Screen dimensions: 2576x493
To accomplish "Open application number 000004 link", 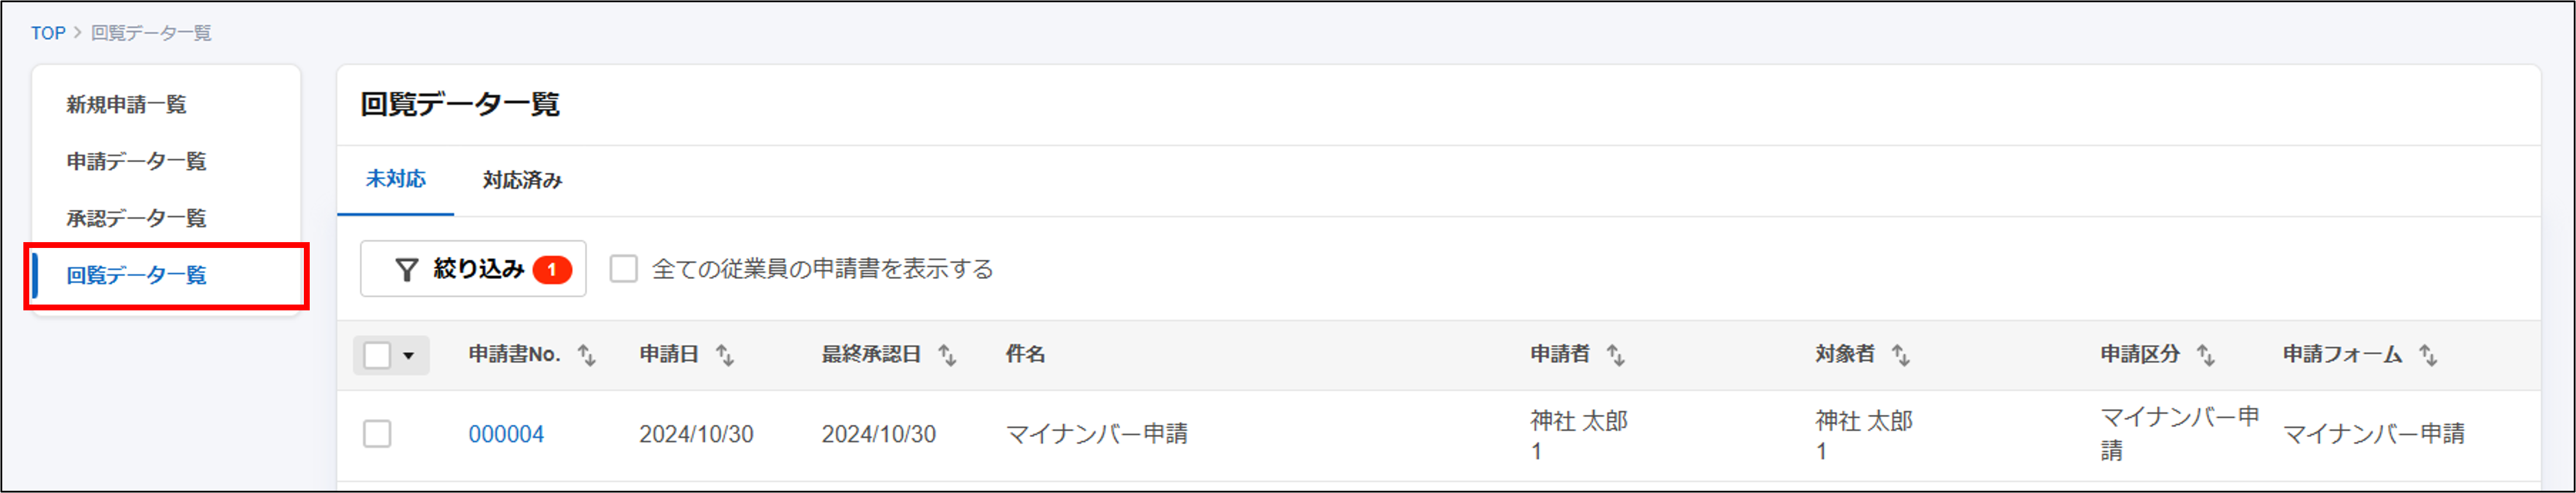I will (506, 434).
